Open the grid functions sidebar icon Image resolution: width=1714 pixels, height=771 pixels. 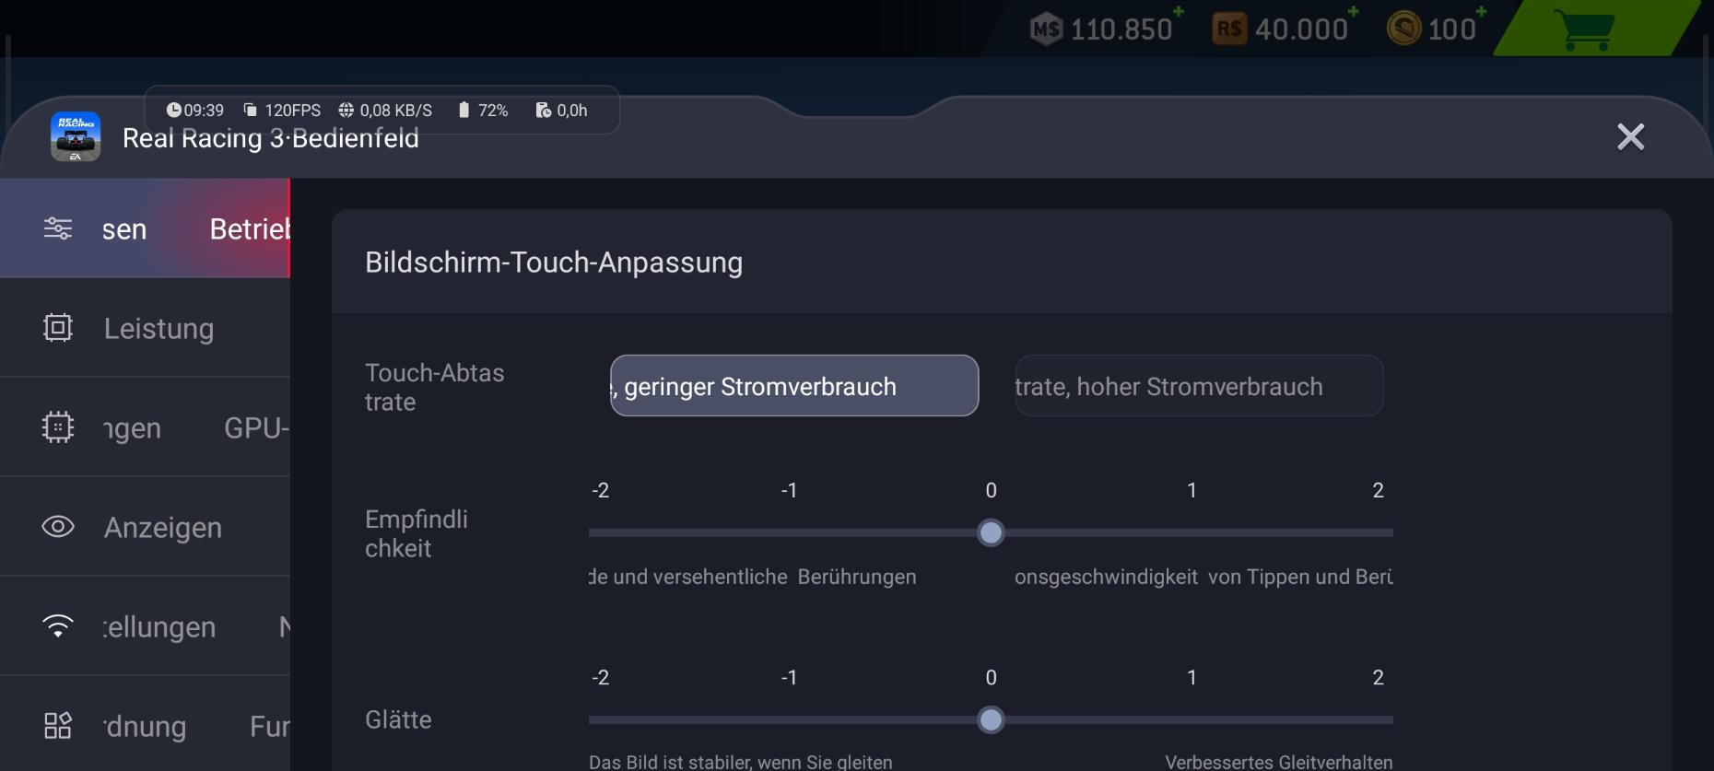click(58, 726)
